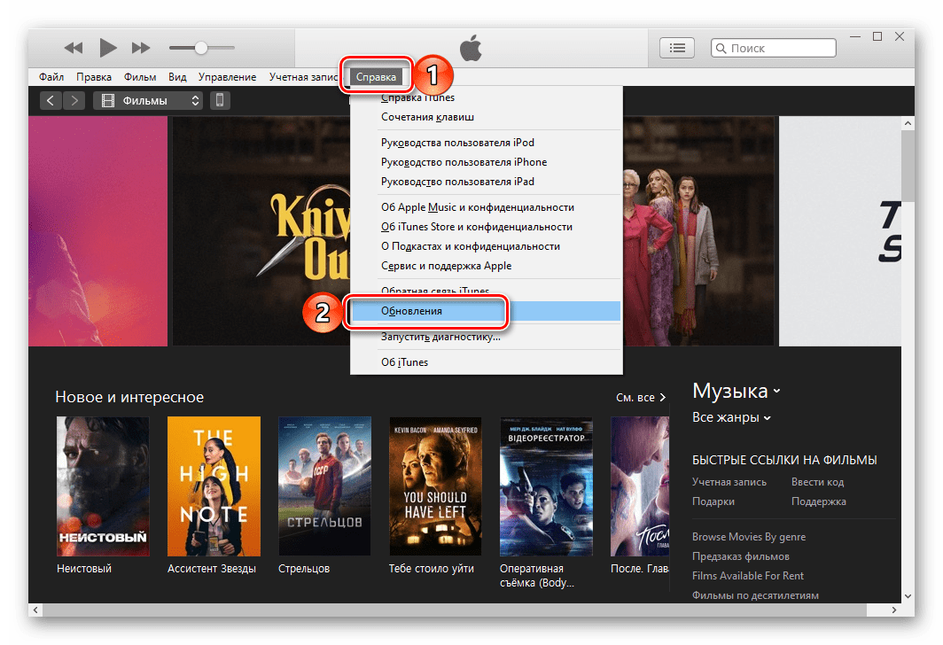
Task: Expand the Все жанры genre dropdown
Action: click(731, 417)
